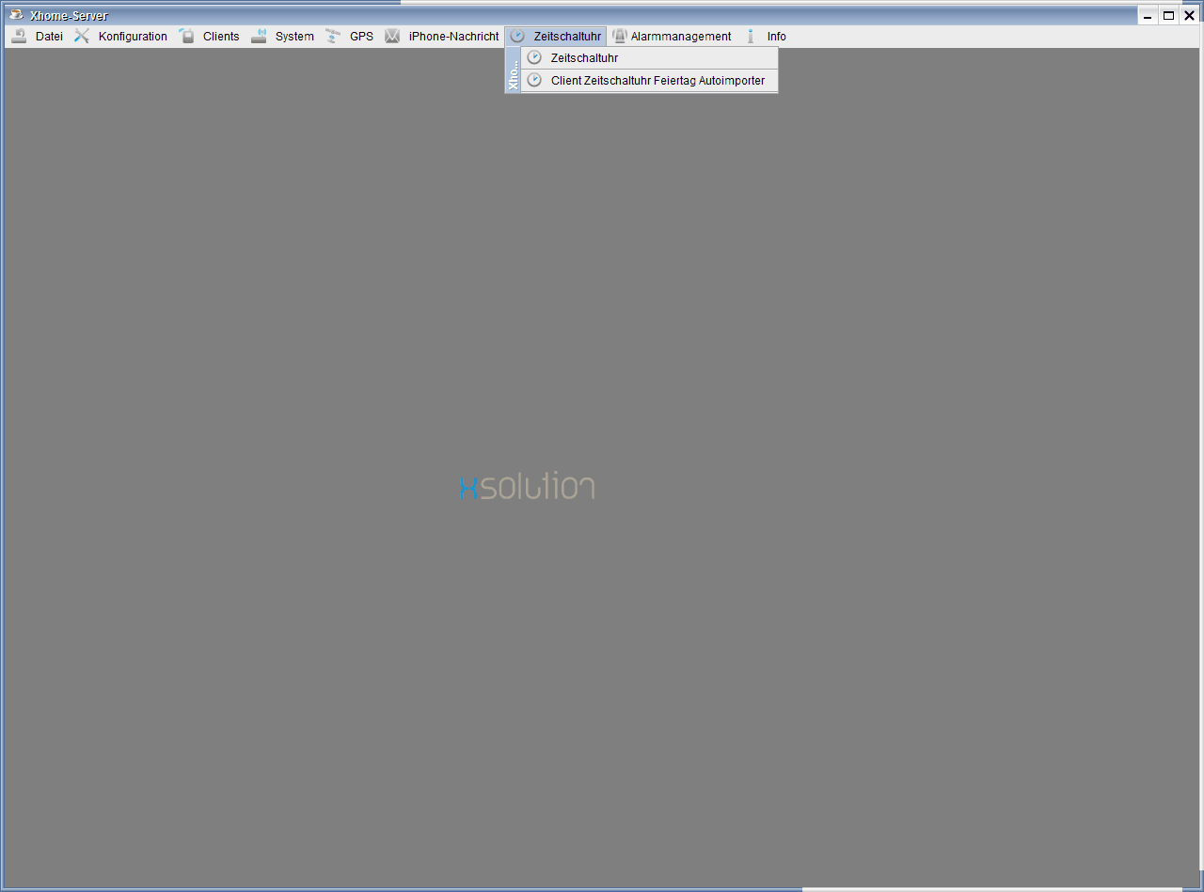1204x892 pixels.
Task: Open the Alarmmanagement menu
Action: click(680, 37)
